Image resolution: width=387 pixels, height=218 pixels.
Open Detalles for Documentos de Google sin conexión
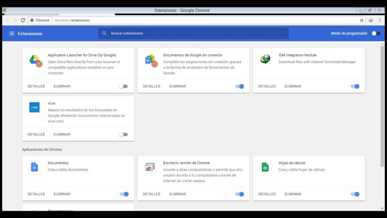(152, 86)
